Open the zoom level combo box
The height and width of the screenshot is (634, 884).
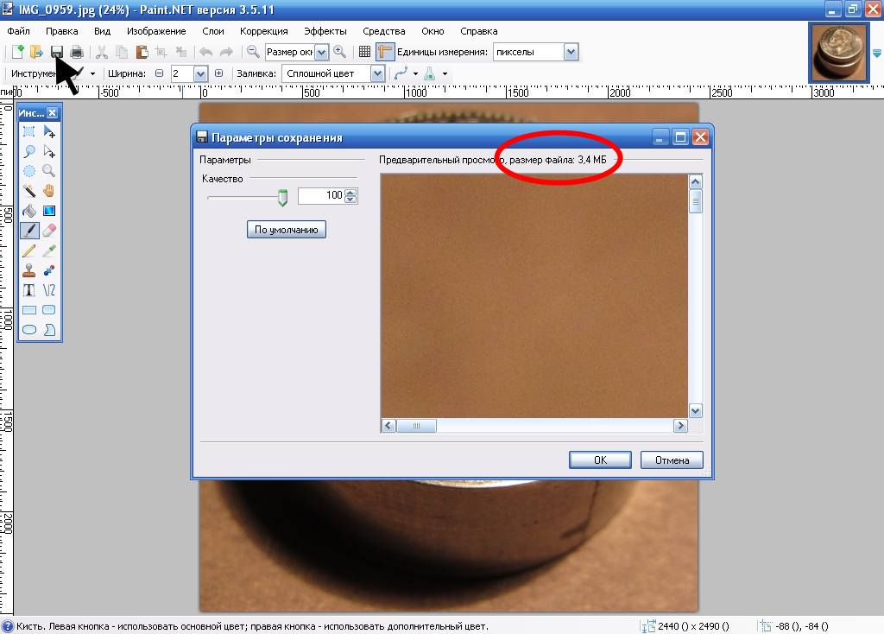[321, 52]
